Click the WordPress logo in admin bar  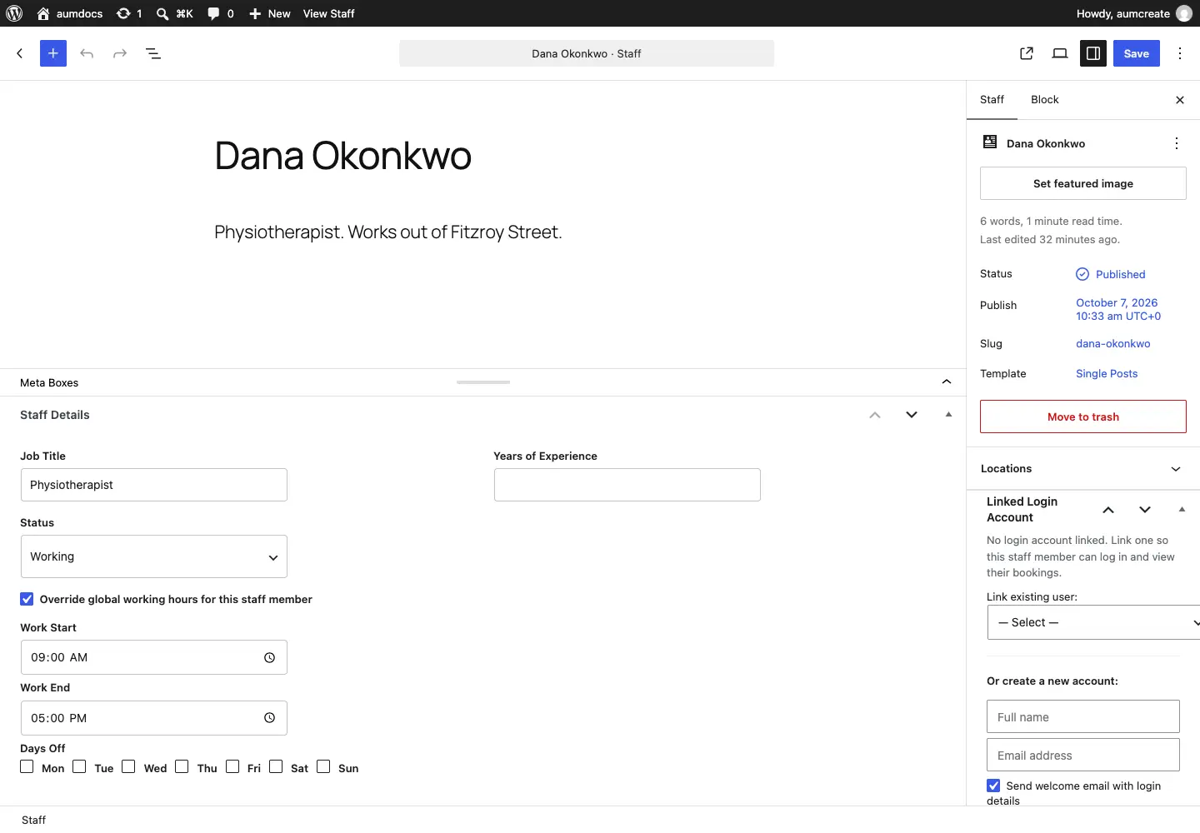(14, 13)
